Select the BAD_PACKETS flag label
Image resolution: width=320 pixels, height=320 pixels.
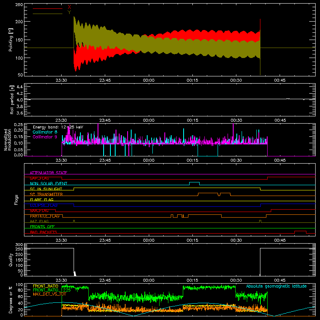pyautogui.click(x=44, y=232)
